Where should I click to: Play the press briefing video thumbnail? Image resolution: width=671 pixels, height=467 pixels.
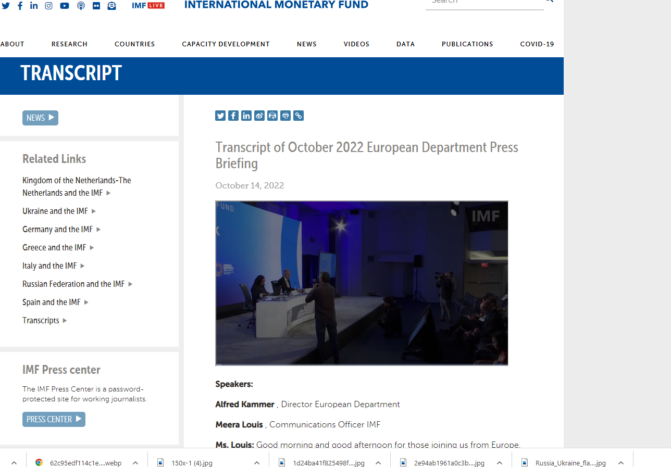(362, 283)
